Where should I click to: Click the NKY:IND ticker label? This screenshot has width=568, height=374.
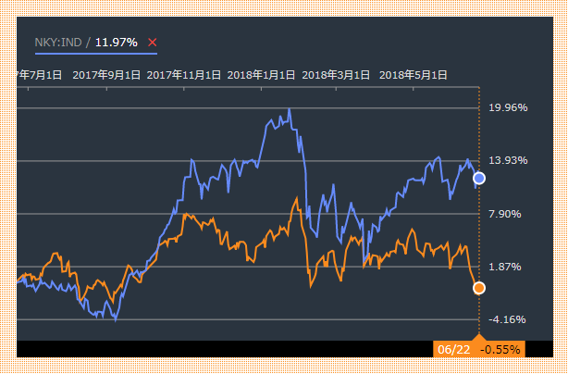[x=58, y=43]
